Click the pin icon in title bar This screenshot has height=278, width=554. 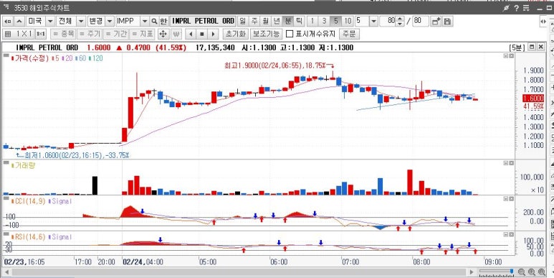(506, 9)
